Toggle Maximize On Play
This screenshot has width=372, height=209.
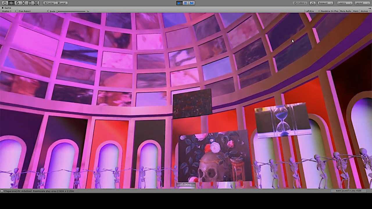pyautogui.click(x=330, y=11)
